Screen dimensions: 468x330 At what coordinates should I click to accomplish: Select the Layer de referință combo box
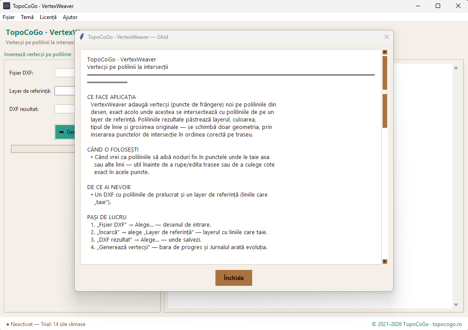click(65, 91)
